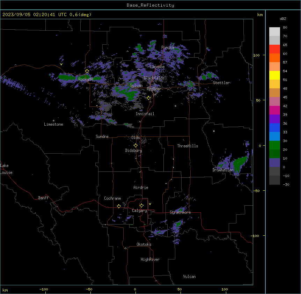The height and width of the screenshot is (294, 301).
Task: Click the HighRiver city label
Action: [x=150, y=259]
